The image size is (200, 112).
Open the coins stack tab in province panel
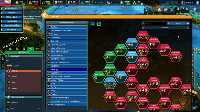pyautogui.click(x=17, y=49)
